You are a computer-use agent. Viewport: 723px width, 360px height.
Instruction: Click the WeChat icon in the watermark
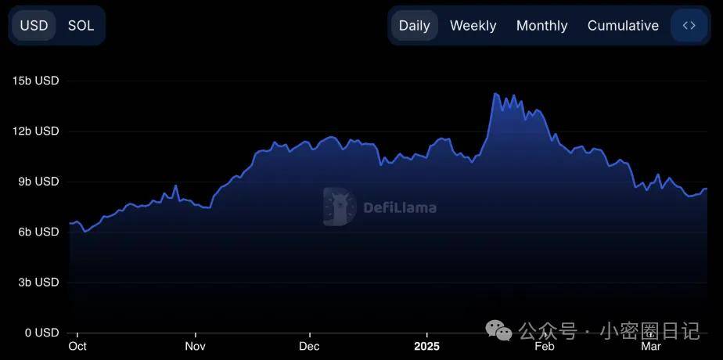pyautogui.click(x=498, y=330)
